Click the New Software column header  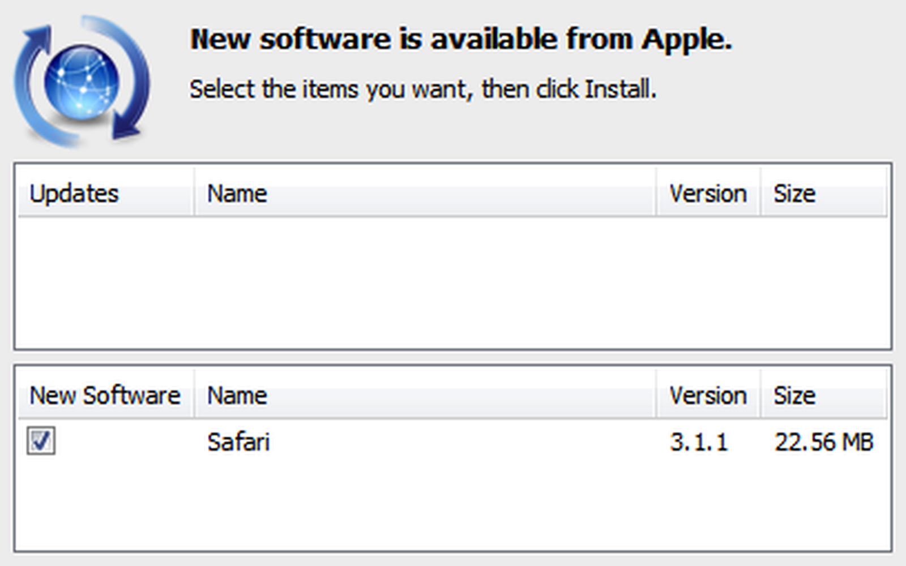[x=105, y=396]
